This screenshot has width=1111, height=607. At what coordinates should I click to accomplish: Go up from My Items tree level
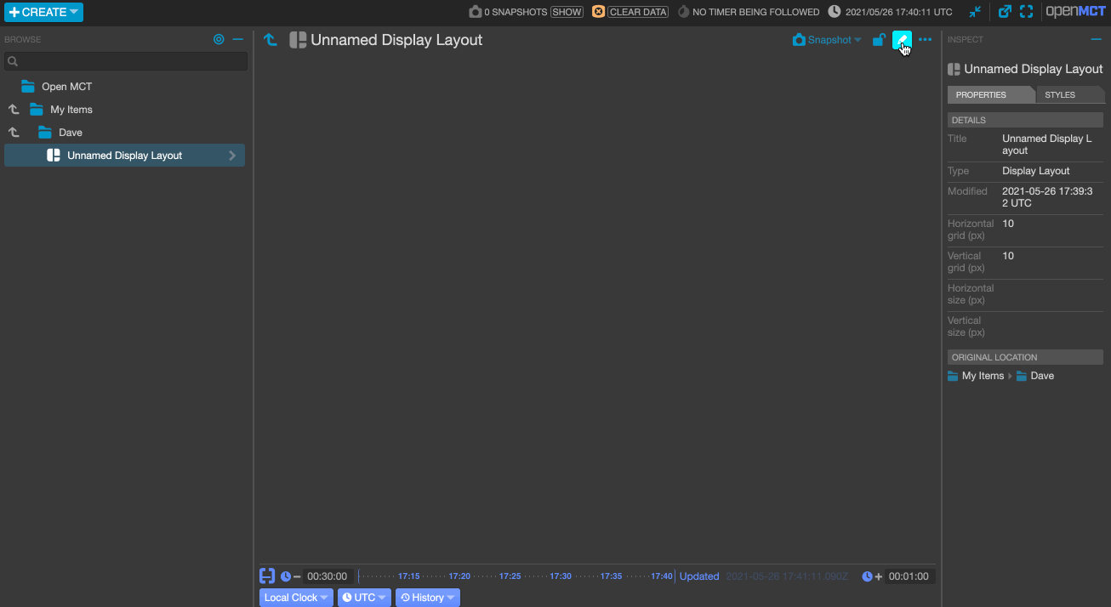coord(14,110)
